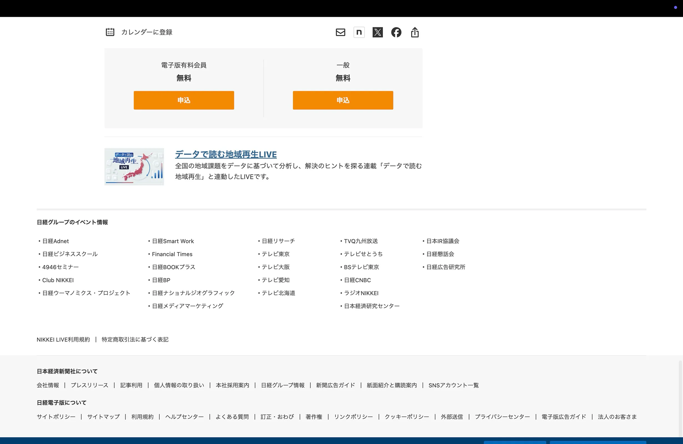Open the 外部送信 footer link
The image size is (683, 444).
(452, 417)
